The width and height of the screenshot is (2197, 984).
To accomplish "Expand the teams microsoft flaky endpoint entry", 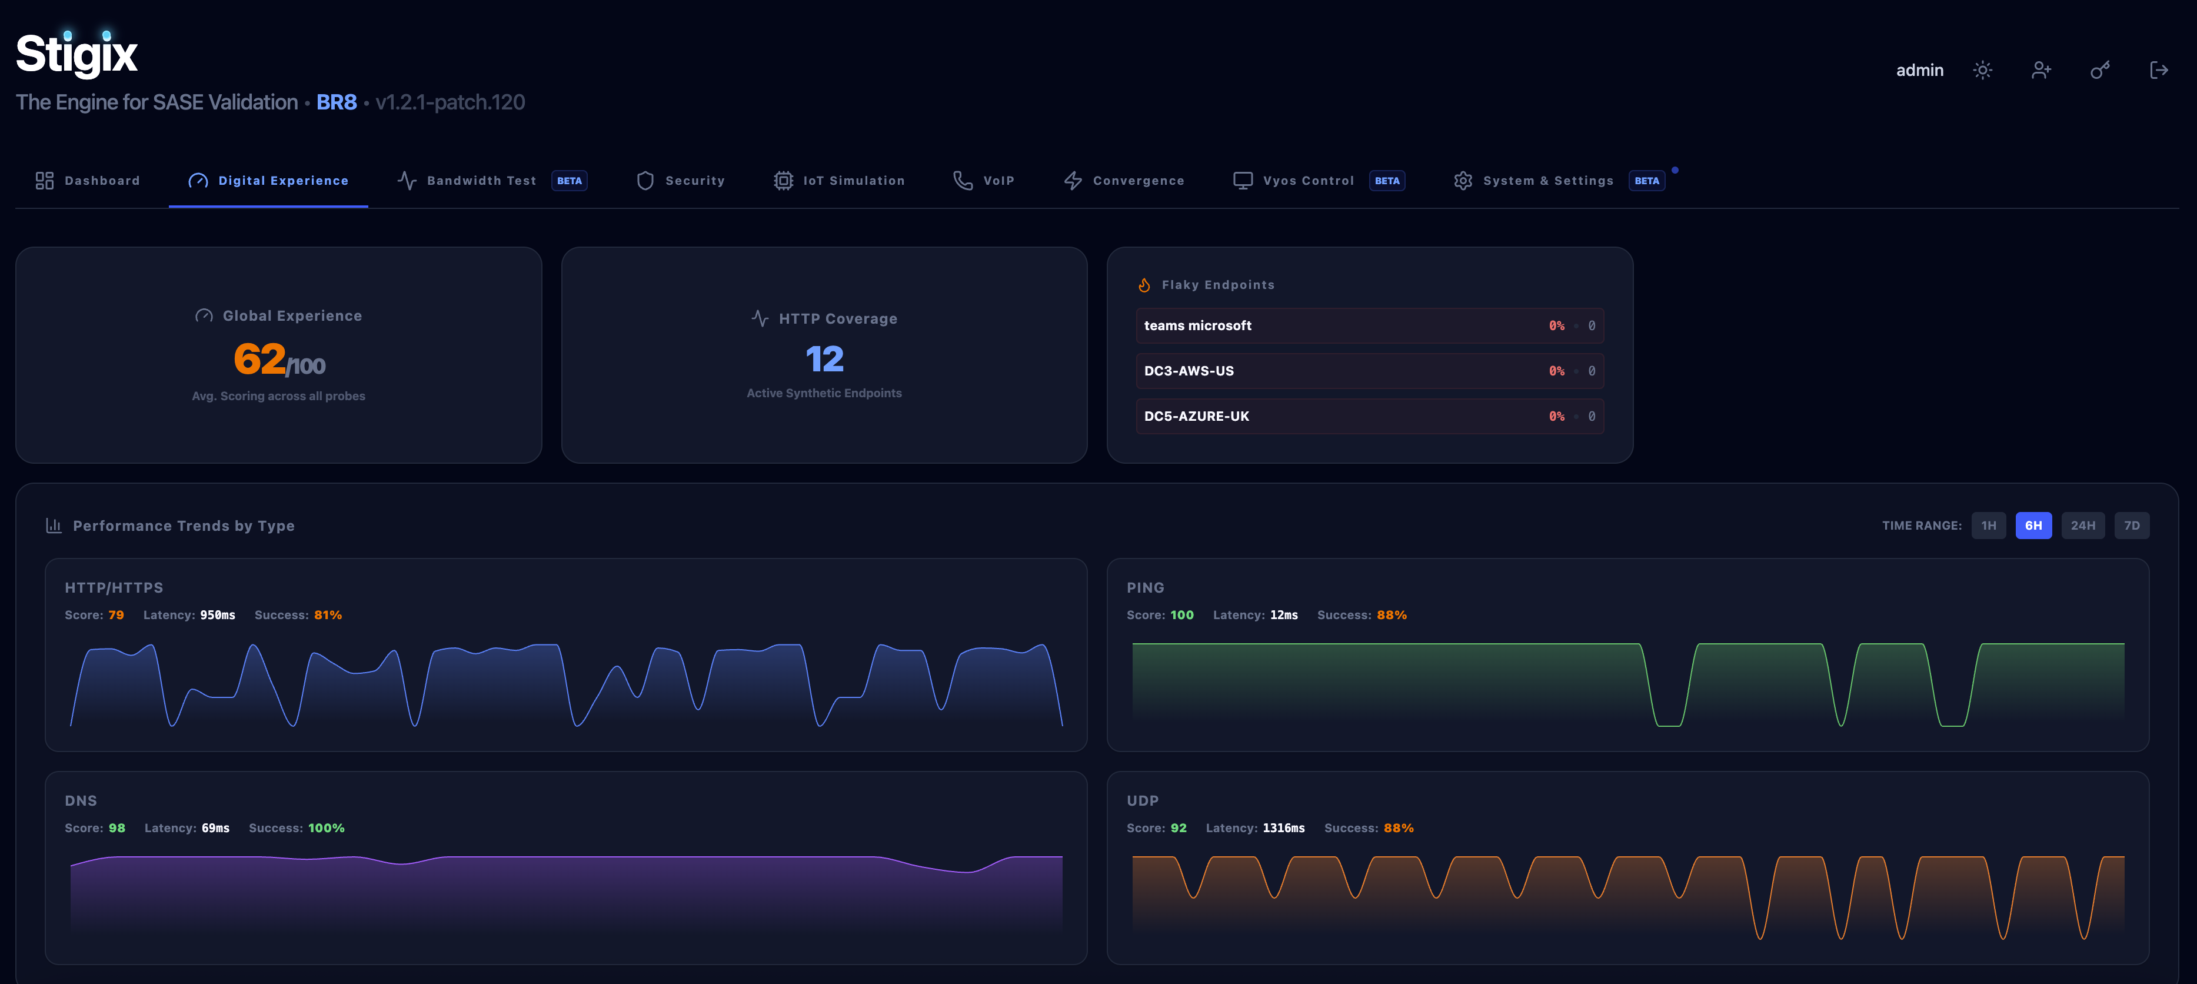I will [x=1369, y=325].
